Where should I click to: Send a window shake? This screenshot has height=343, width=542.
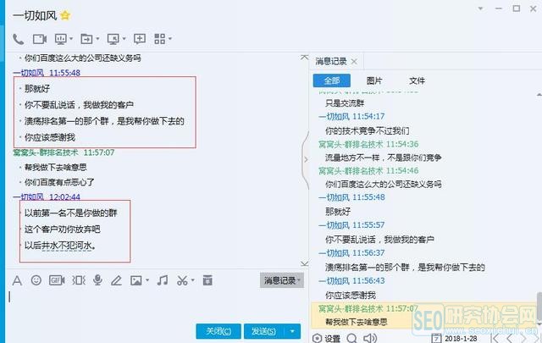(x=79, y=280)
